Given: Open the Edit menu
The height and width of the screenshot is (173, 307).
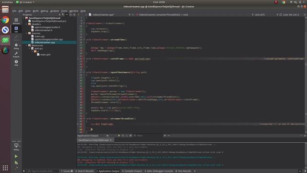Looking at the screenshot, I should [21, 11].
